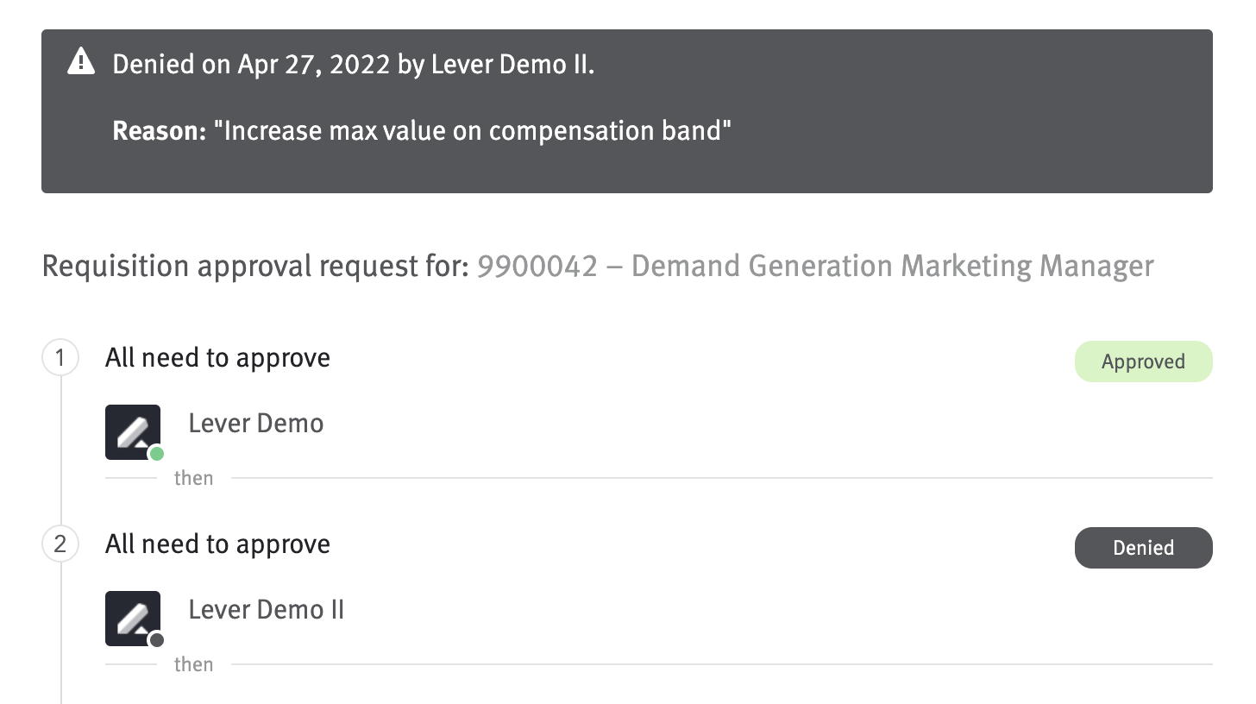Click Lever Demo II's avatar icon
This screenshot has width=1256, height=704.
click(x=133, y=619)
